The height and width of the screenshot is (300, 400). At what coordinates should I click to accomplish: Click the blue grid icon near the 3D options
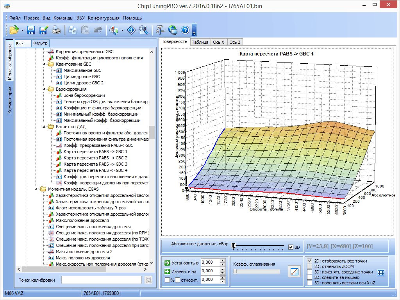tap(381, 273)
